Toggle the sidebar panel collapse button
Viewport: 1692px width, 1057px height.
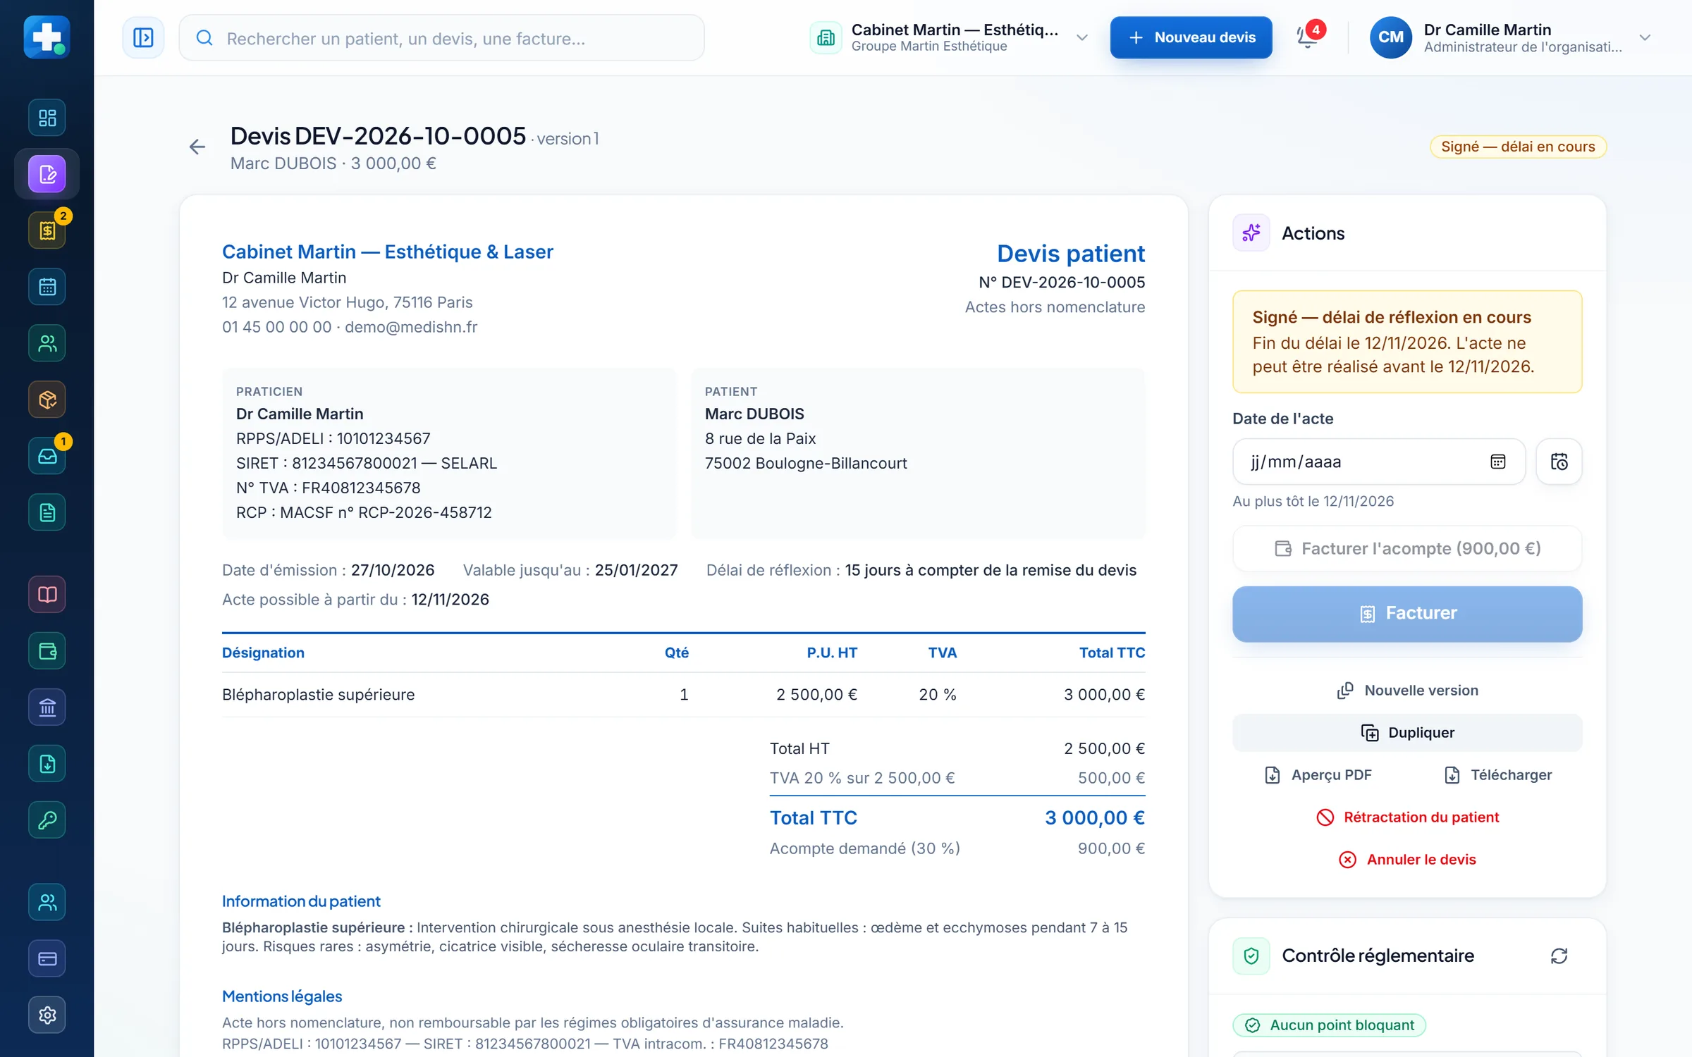(143, 37)
